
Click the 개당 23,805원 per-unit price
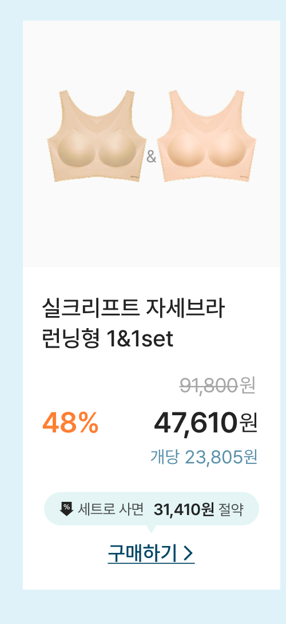204,457
